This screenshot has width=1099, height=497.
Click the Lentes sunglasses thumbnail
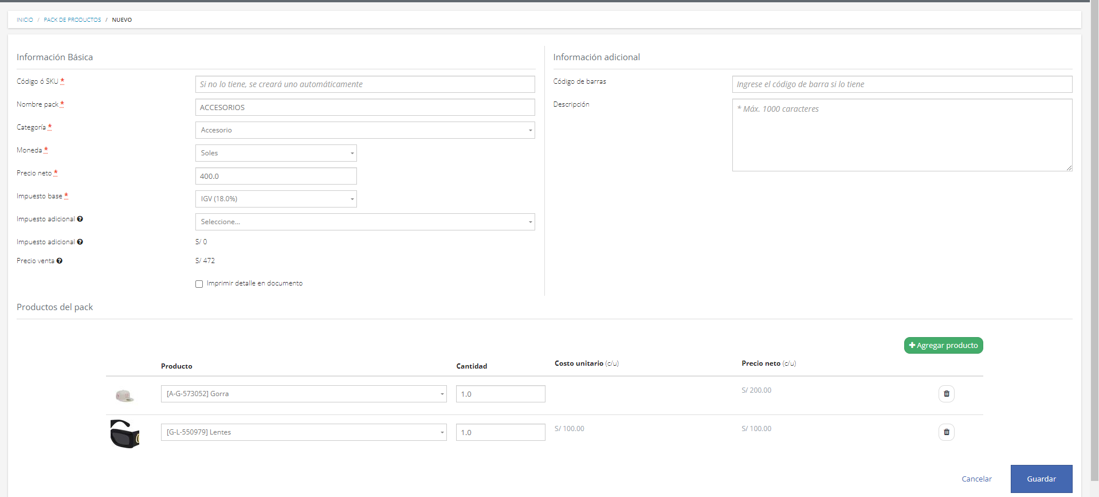point(125,434)
